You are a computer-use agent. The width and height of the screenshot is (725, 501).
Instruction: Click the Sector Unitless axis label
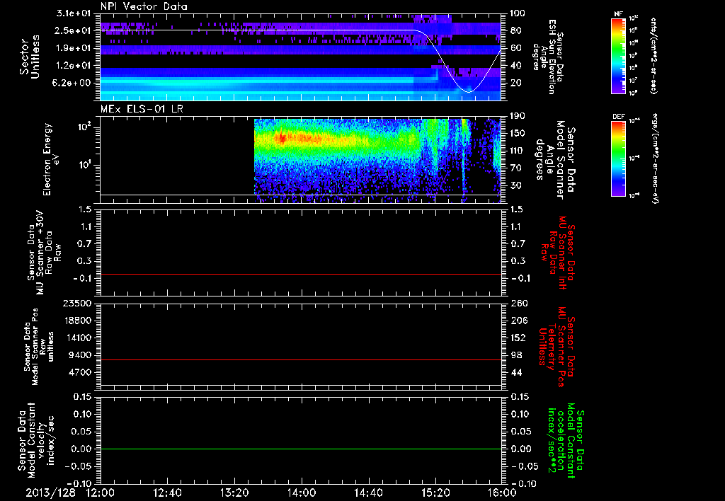click(30, 57)
